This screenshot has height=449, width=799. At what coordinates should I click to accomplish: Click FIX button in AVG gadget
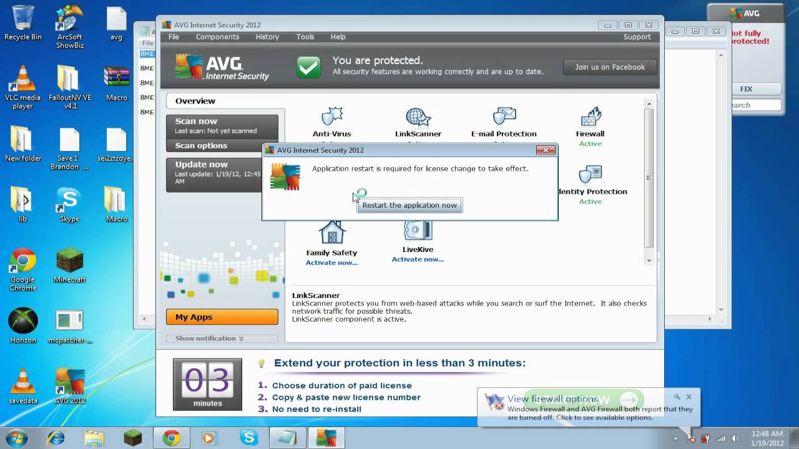pos(746,89)
